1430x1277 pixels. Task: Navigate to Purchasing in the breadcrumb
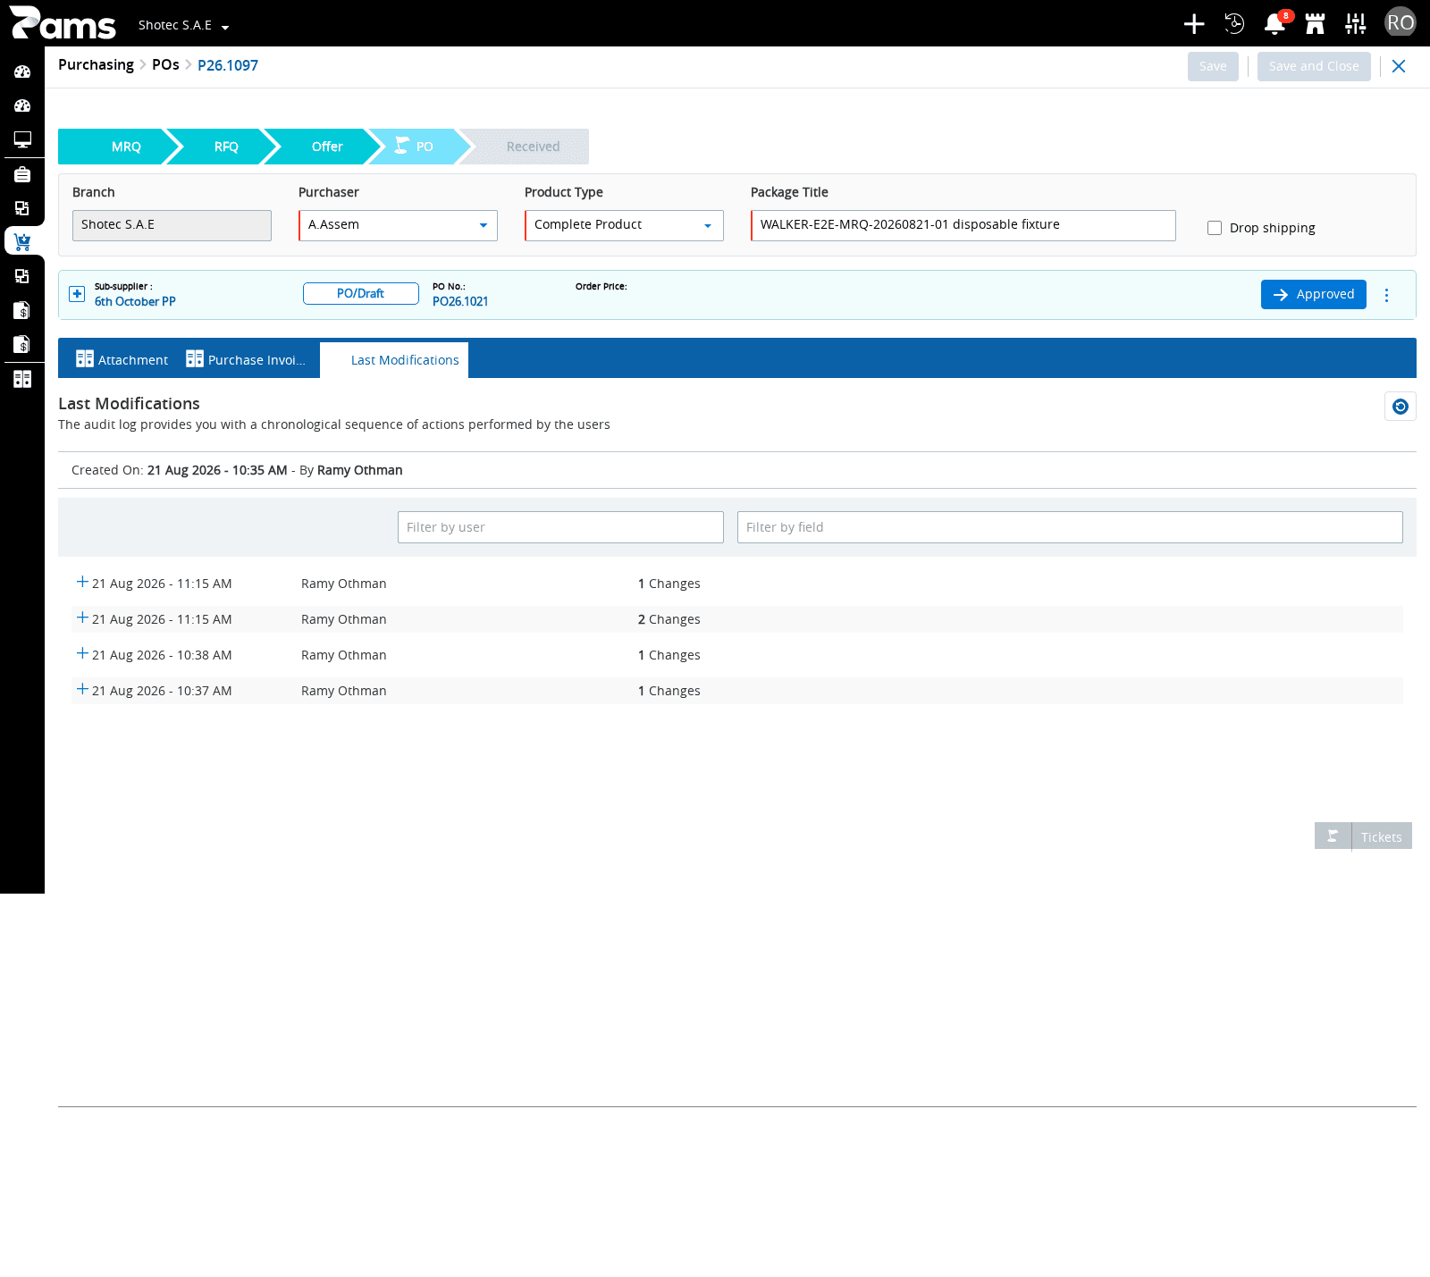[96, 64]
